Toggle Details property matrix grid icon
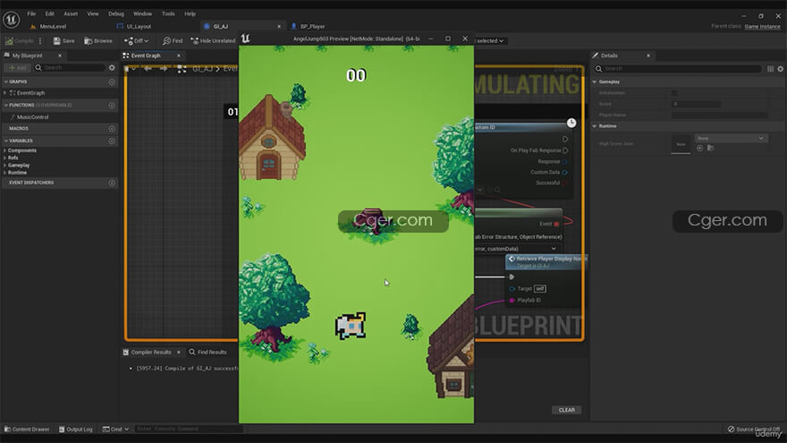Image resolution: width=787 pixels, height=443 pixels. tap(770, 69)
